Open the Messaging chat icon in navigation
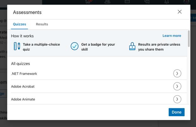This screenshot has width=196, height=127. point(147,2)
